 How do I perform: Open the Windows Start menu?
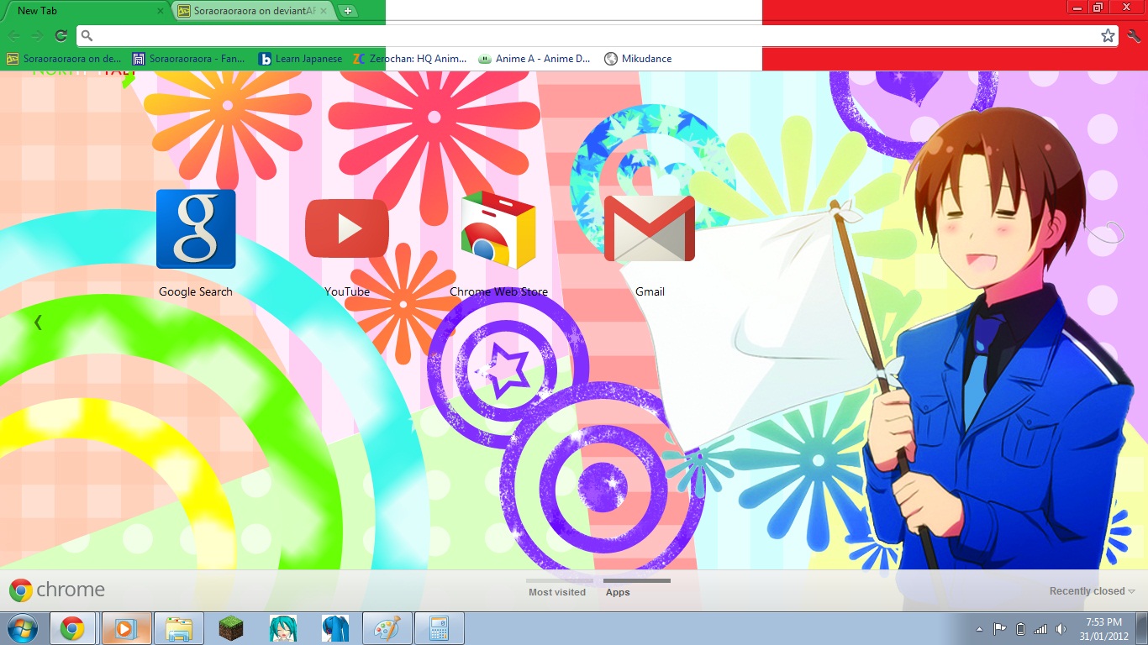(22, 628)
